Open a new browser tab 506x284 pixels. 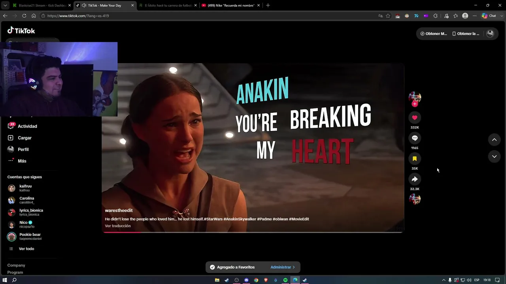[268, 6]
